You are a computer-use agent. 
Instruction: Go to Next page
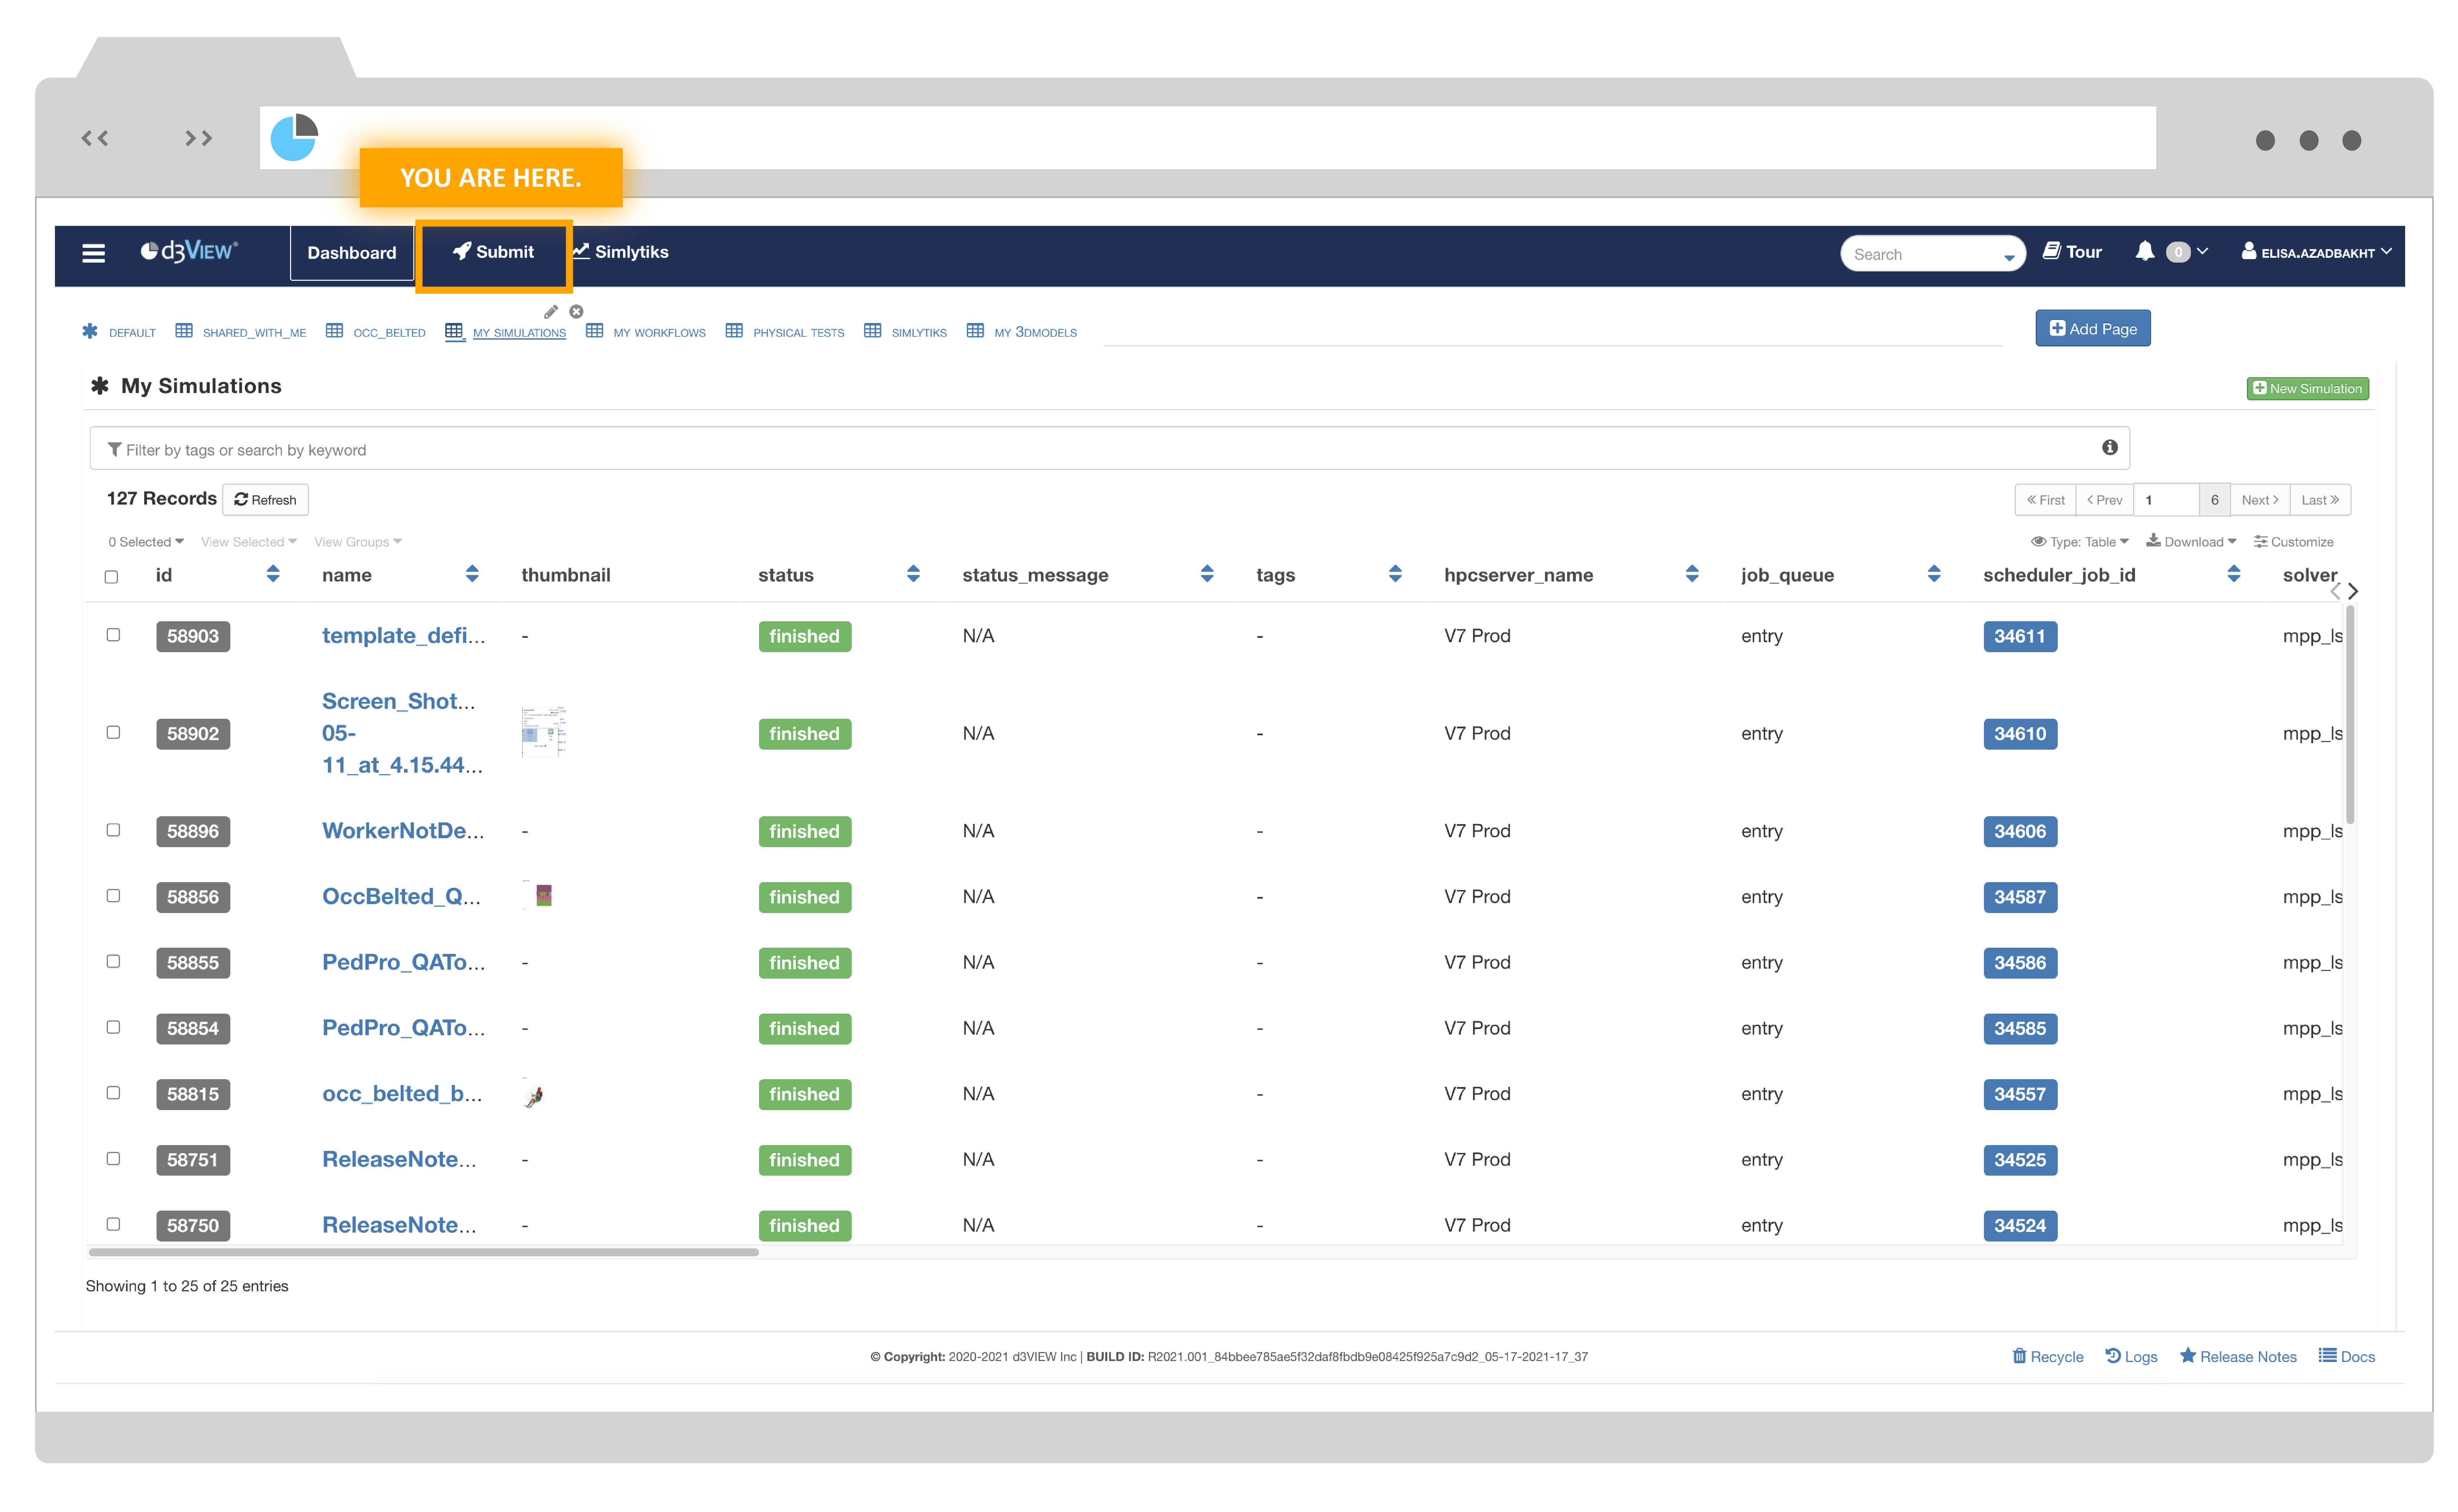[x=2260, y=500]
